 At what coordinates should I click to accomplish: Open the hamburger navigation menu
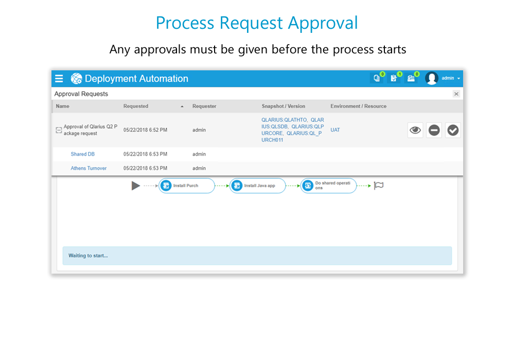pyautogui.click(x=59, y=79)
